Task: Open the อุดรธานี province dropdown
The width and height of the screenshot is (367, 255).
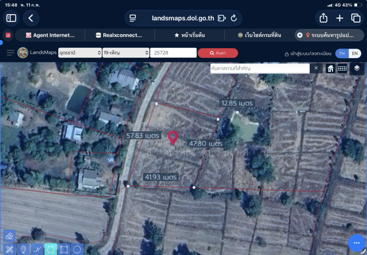Action: tap(80, 53)
